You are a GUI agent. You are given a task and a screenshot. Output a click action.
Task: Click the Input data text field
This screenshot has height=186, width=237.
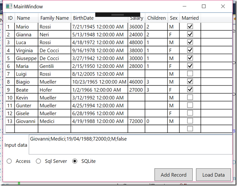click(130, 144)
